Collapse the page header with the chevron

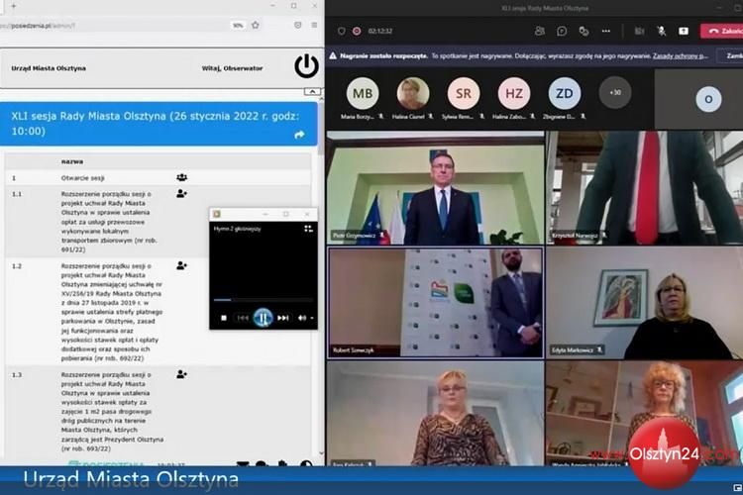312,91
